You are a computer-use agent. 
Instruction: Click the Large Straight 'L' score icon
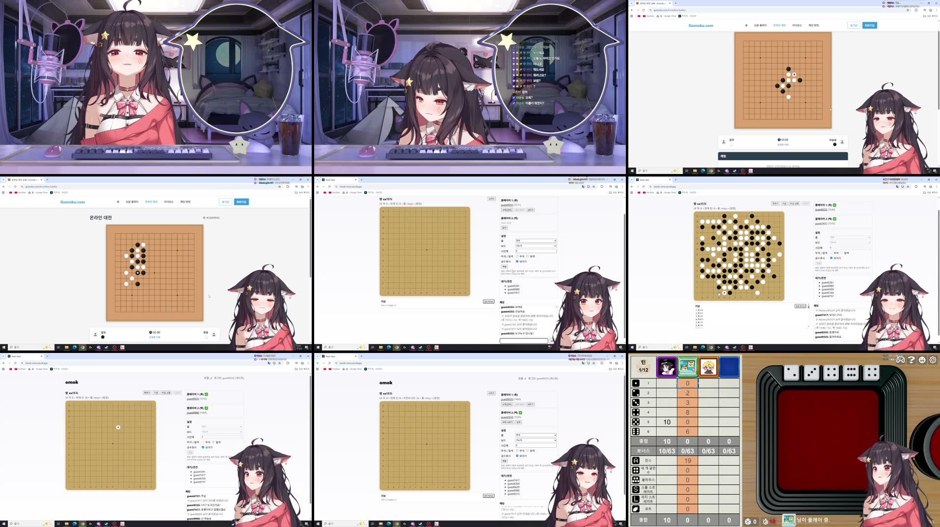[636, 499]
